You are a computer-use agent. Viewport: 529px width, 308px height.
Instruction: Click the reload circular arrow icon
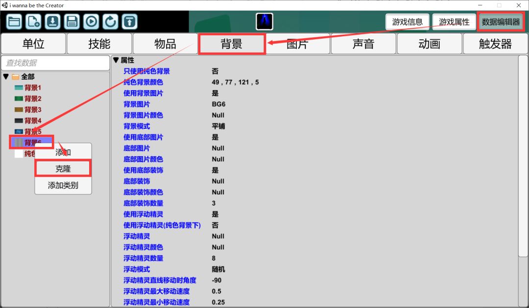point(110,22)
